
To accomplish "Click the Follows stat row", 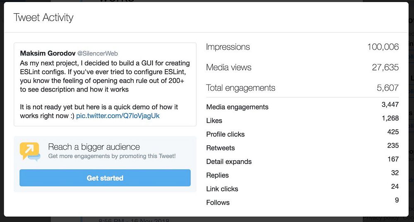I will (x=302, y=201).
